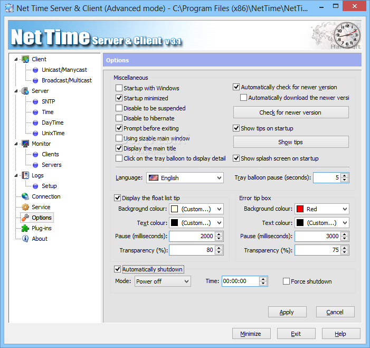Open float tip Text colour dropdown
The width and height of the screenshot is (370, 348).
tap(196, 223)
